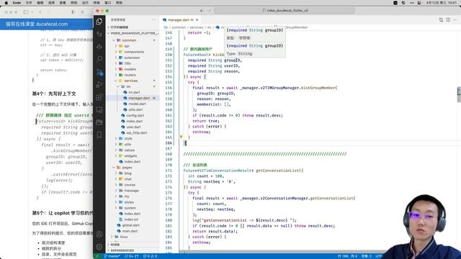Click the video_ducafecat_flutter_v3 command center search
Image resolution: width=461 pixels, height=259 pixels.
(x=285, y=11)
